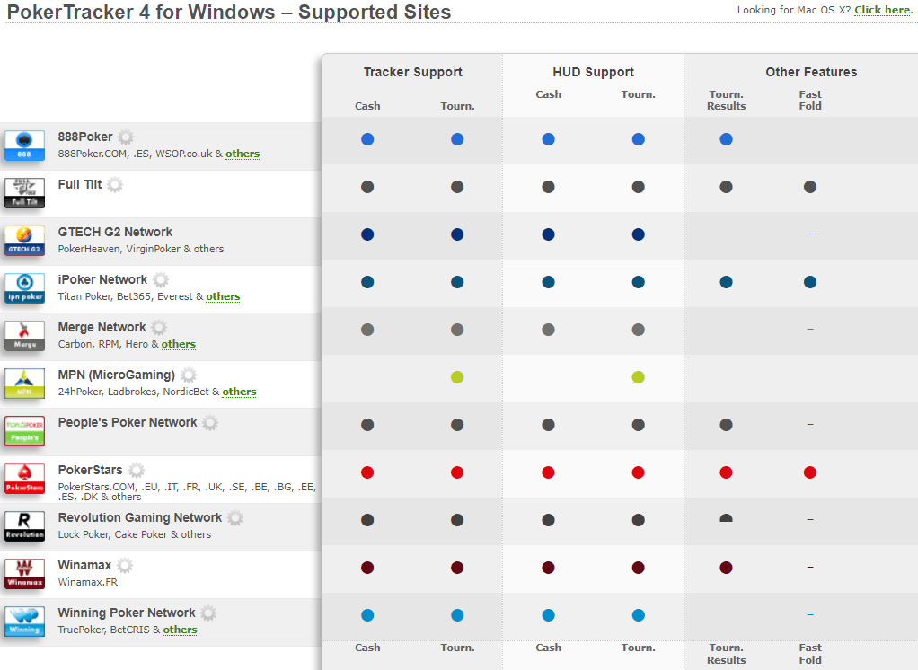Click the 'Revolution Gaming Network' site name
This screenshot has width=918, height=670.
(x=140, y=518)
